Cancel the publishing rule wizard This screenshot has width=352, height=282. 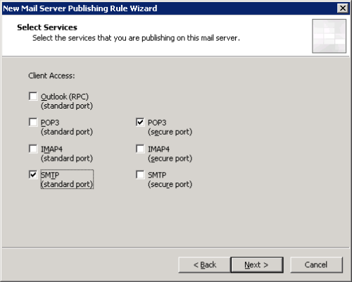(x=316, y=265)
